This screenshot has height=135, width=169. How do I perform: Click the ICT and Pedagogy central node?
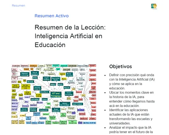[56, 95]
